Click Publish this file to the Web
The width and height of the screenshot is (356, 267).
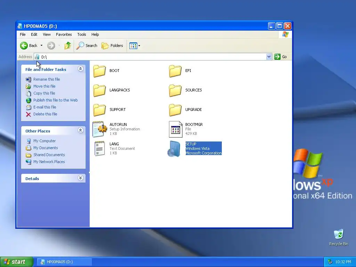point(55,100)
